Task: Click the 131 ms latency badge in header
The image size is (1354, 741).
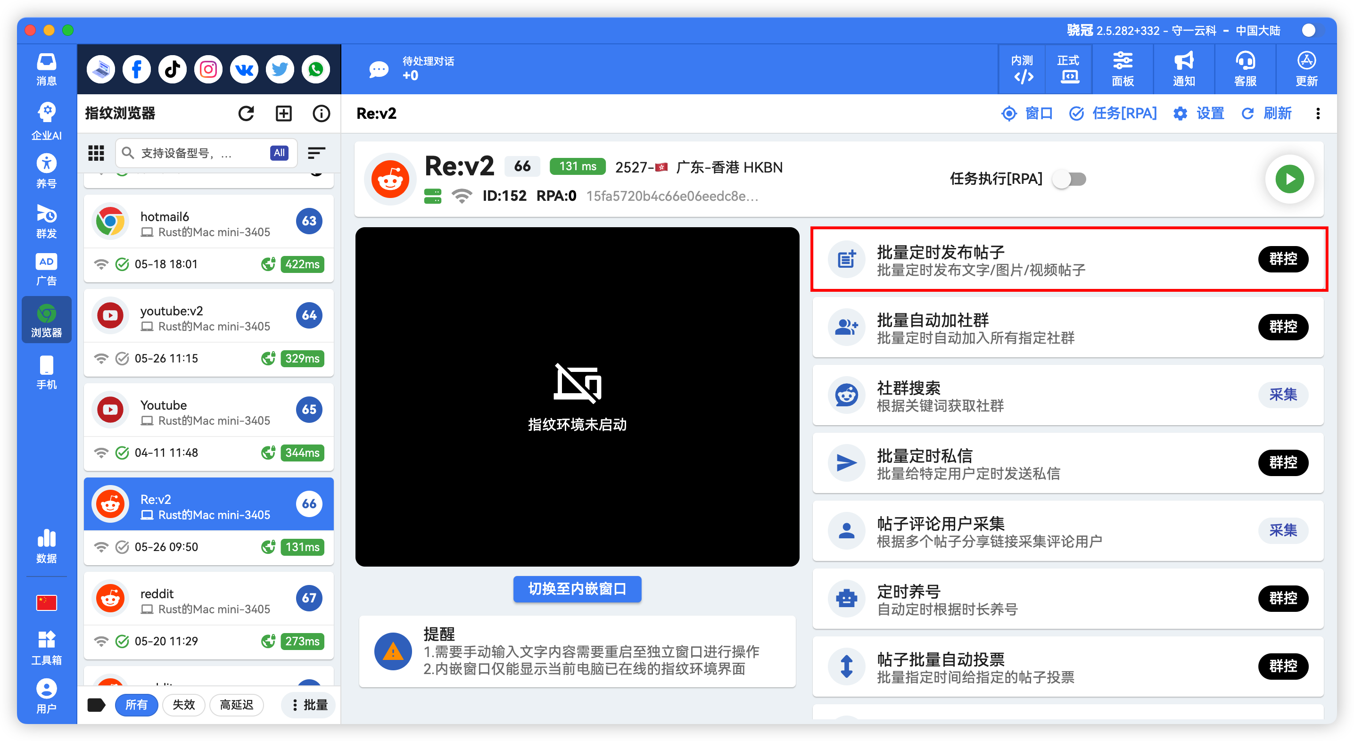Action: (x=577, y=166)
